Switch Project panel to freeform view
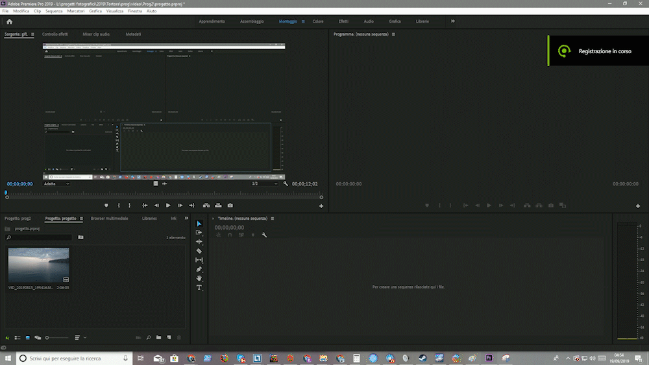 click(x=38, y=338)
